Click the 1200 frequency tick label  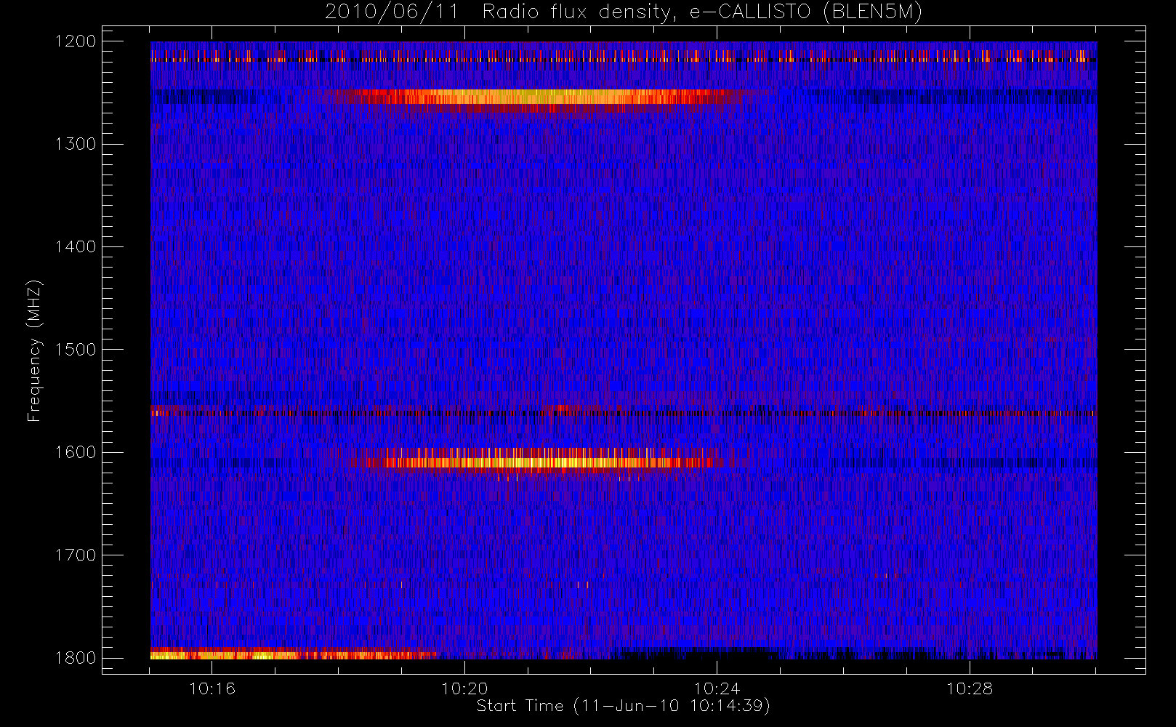point(76,41)
